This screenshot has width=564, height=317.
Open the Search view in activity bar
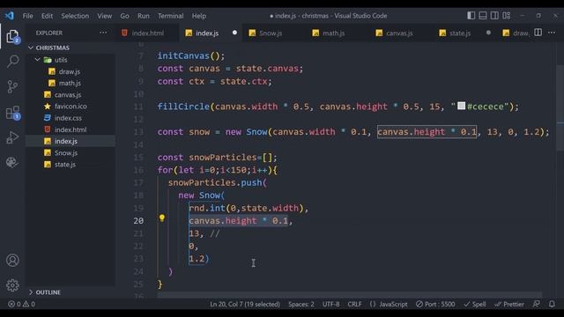pos(12,61)
